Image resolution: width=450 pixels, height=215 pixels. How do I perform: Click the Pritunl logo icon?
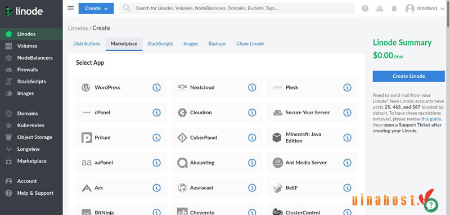87,137
